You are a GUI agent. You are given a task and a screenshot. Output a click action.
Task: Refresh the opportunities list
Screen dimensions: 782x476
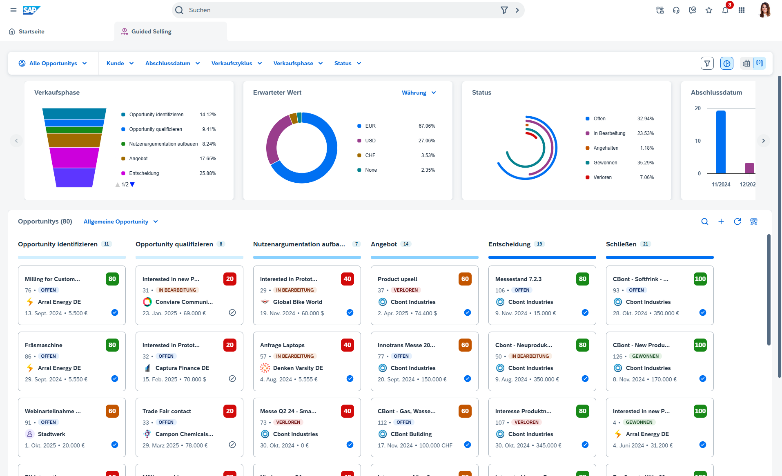[x=737, y=221]
